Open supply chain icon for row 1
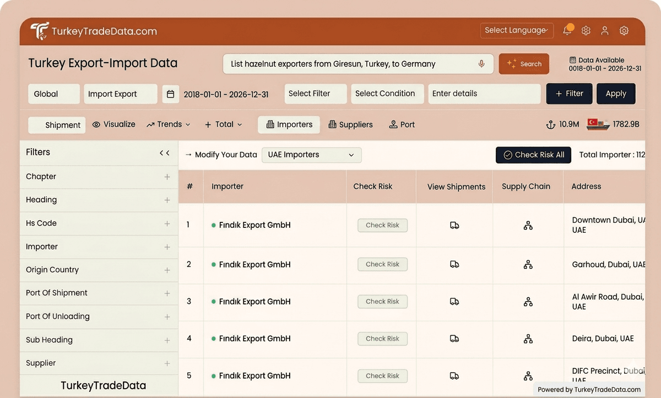Screen dimensions: 661x398 click(x=528, y=226)
